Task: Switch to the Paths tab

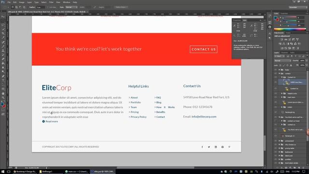Action: point(292,53)
